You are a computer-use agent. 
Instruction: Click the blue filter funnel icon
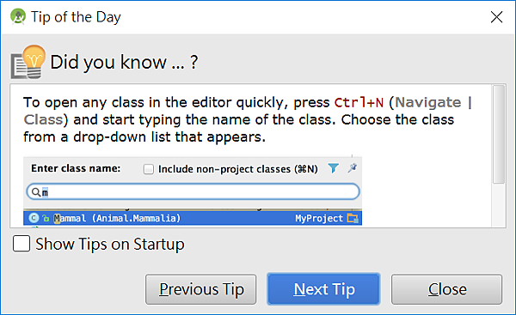[333, 168]
